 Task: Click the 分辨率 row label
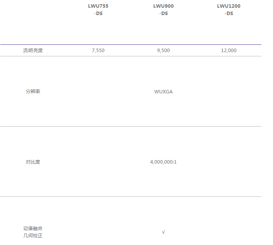tap(33, 91)
